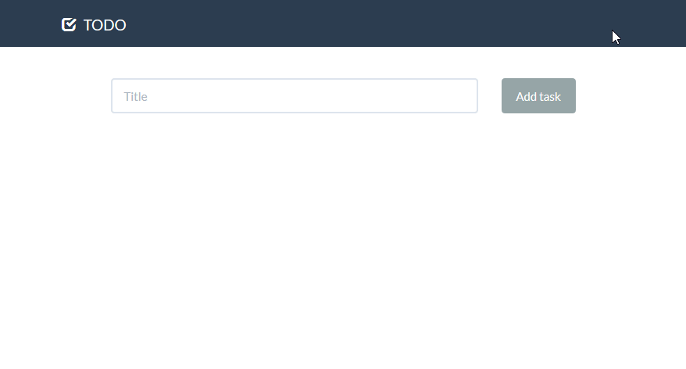This screenshot has height=369, width=686.
Task: Click the word TODO in the navbar
Action: (105, 25)
